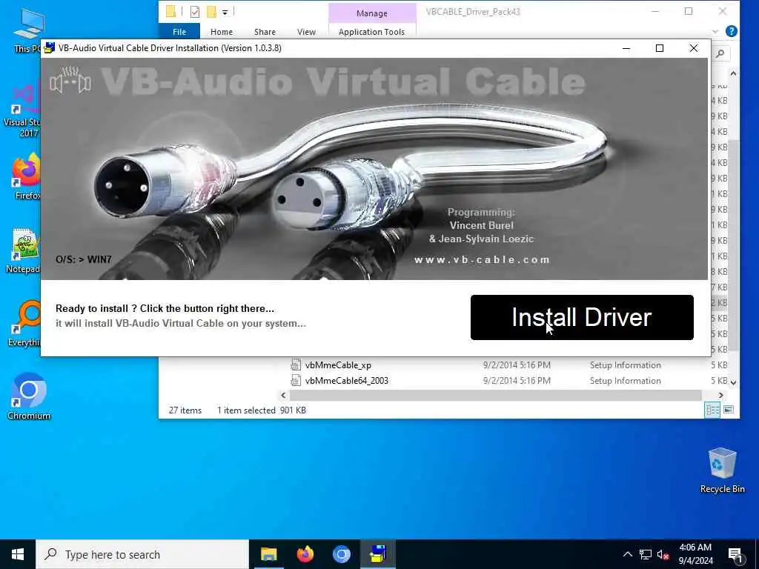Click the VB-Audio speaker logo in banner
The image size is (759, 569).
point(70,81)
